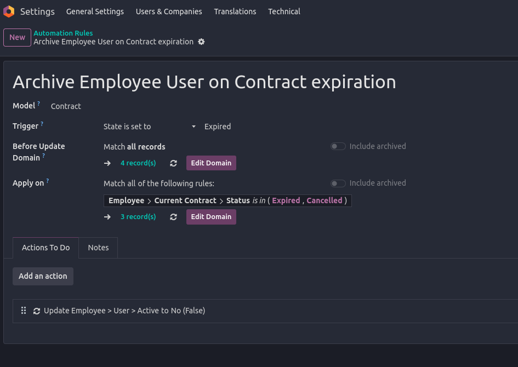
Task: Click the rule name title field
Action: [x=204, y=82]
